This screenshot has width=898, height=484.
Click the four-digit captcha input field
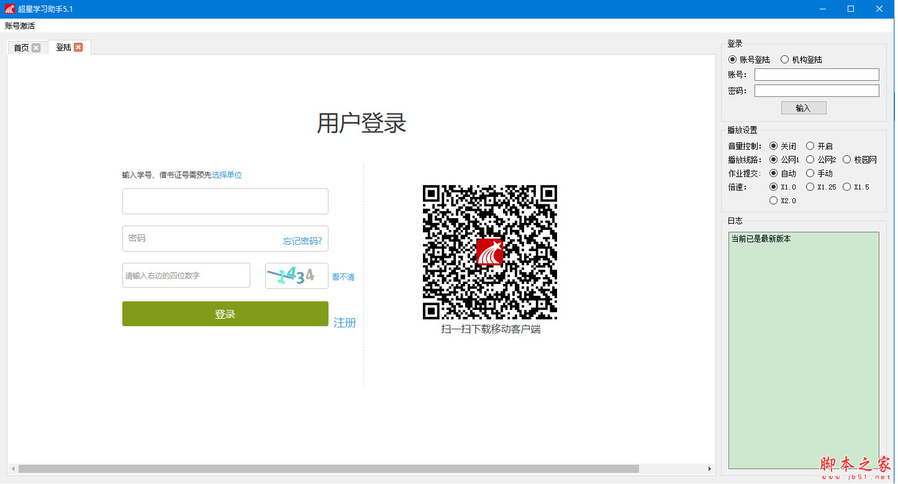click(x=186, y=275)
